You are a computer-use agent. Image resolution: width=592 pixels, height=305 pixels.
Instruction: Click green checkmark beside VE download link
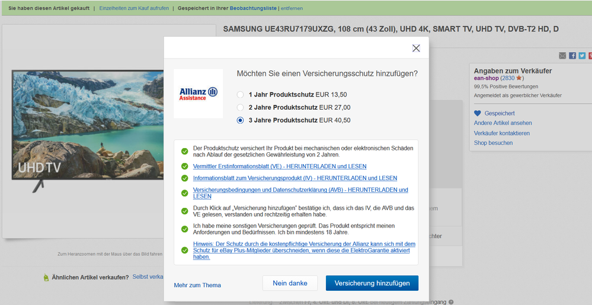(x=185, y=166)
